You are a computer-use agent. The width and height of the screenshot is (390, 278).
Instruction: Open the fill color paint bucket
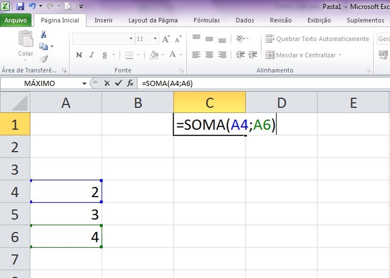tap(154, 55)
